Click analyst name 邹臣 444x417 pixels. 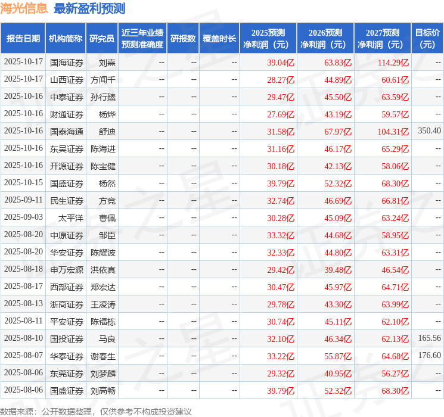[107, 235]
